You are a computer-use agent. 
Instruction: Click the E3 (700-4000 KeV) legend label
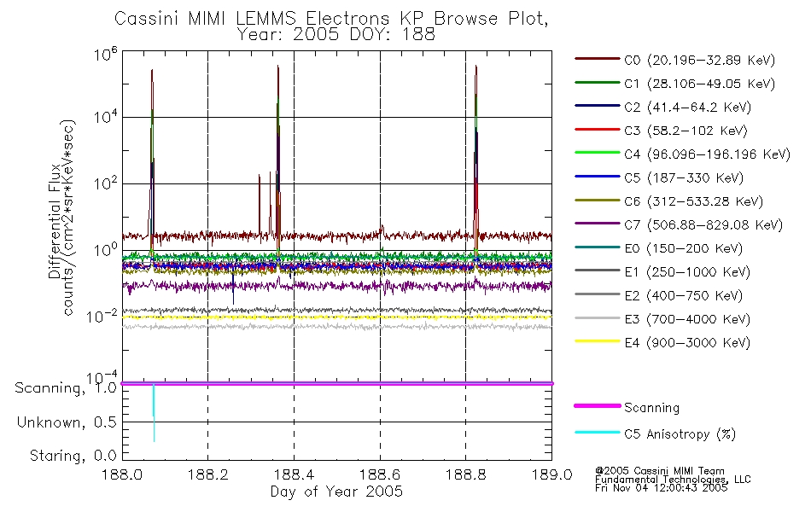687,319
